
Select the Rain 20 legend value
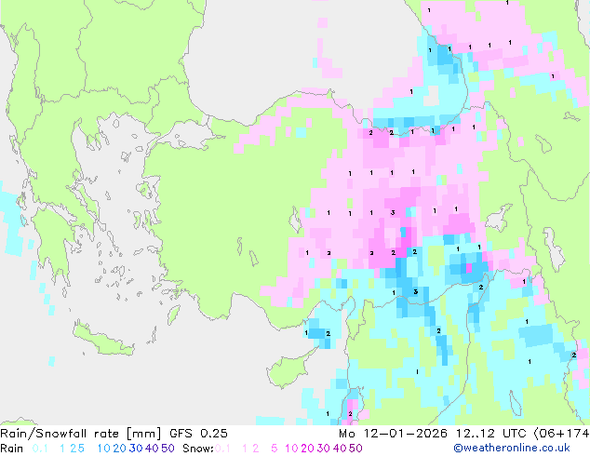[119, 449]
